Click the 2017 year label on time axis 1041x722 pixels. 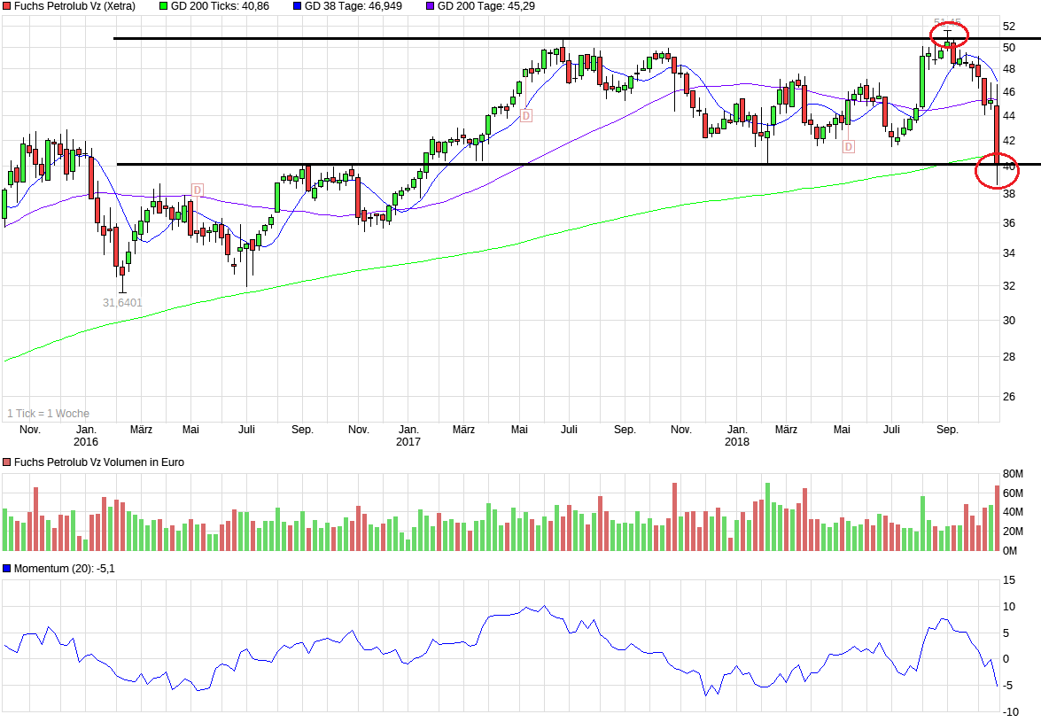[x=408, y=441]
